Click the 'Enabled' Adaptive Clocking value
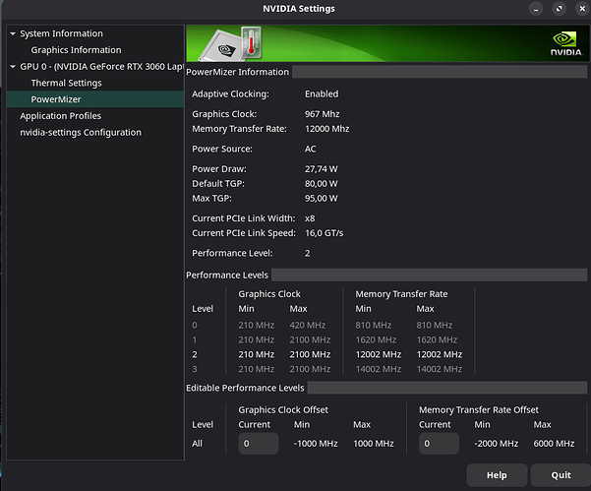Image resolution: width=591 pixels, height=491 pixels. coord(322,93)
